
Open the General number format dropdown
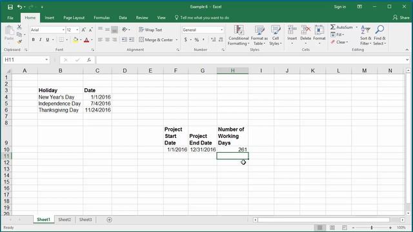221,30
